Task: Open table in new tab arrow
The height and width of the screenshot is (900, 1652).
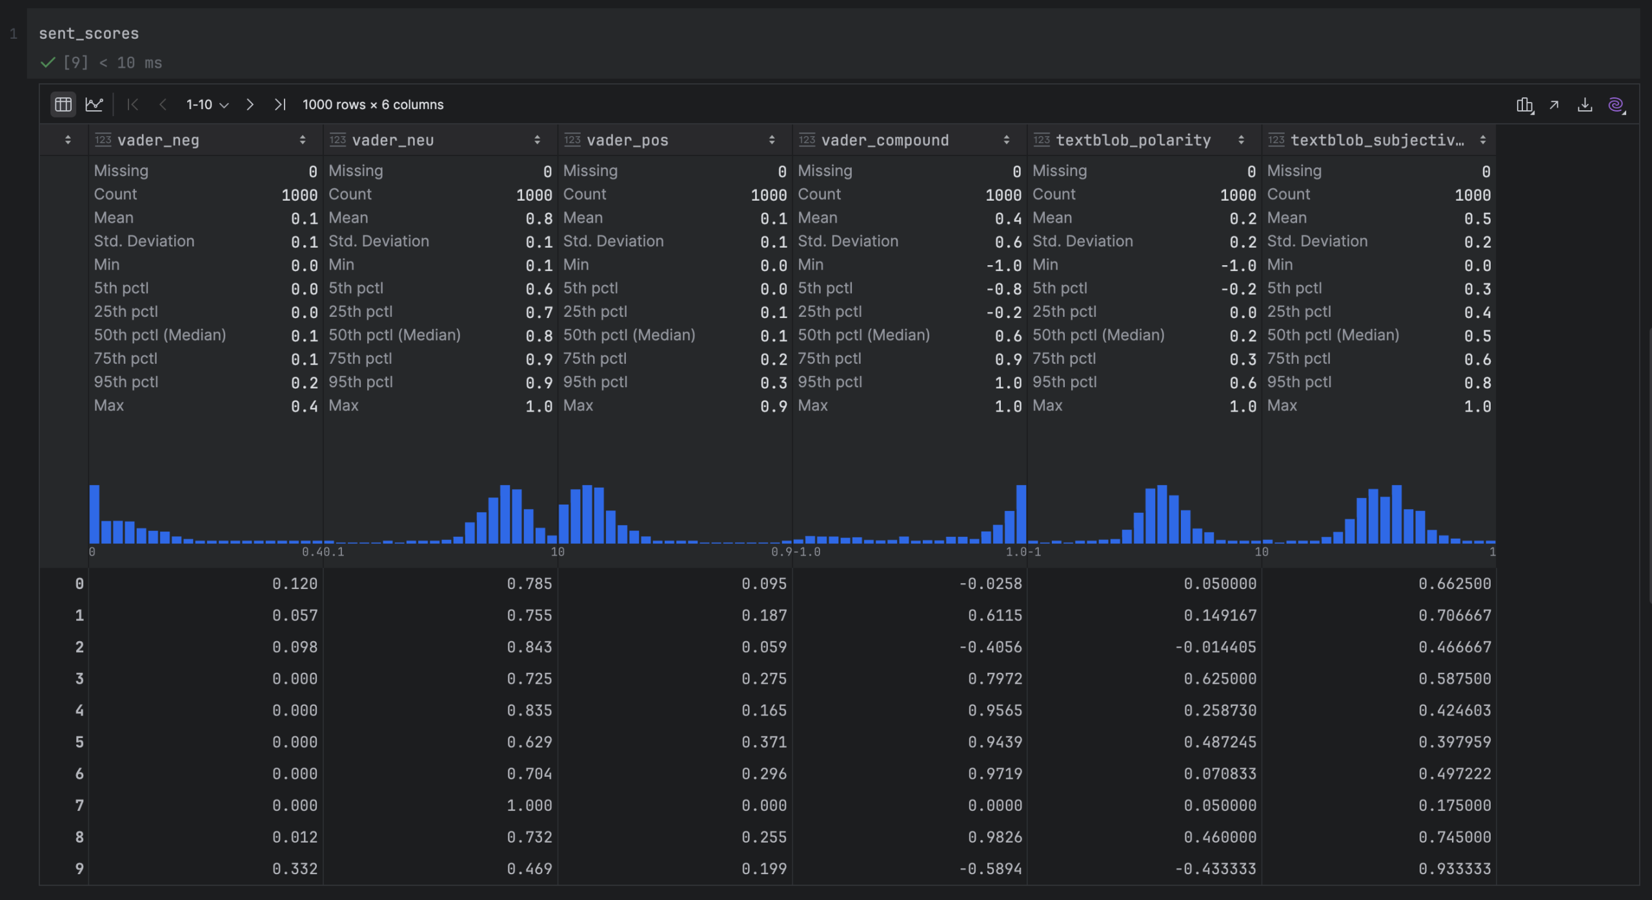Action: 1554,105
